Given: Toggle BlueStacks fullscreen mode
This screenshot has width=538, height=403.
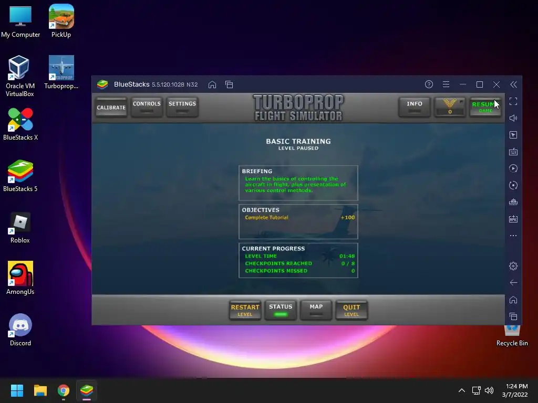Looking at the screenshot, I should pyautogui.click(x=513, y=101).
